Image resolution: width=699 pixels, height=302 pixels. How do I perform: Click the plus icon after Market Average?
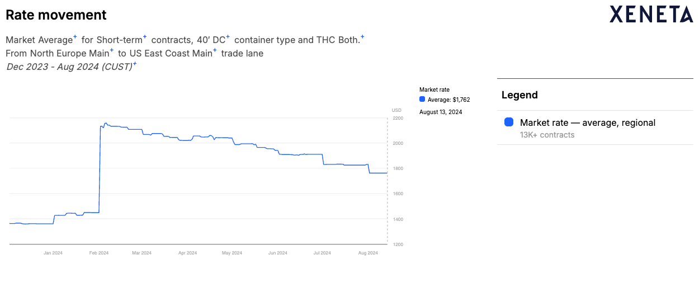click(x=75, y=37)
